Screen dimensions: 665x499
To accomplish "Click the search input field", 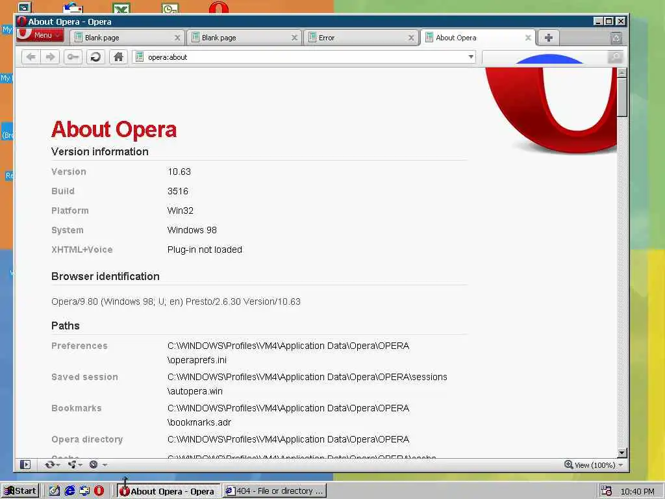I will (545, 57).
